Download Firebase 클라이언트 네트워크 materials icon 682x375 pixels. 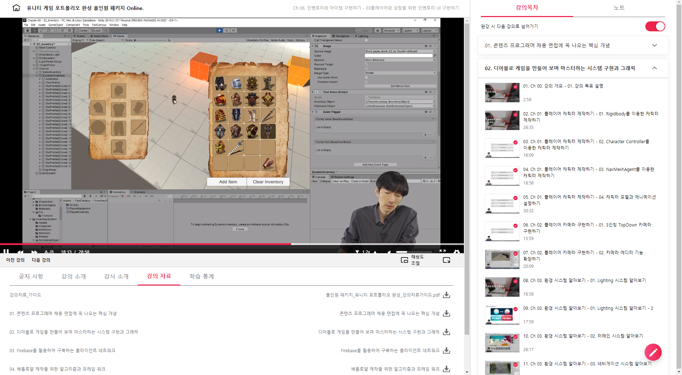point(446,350)
